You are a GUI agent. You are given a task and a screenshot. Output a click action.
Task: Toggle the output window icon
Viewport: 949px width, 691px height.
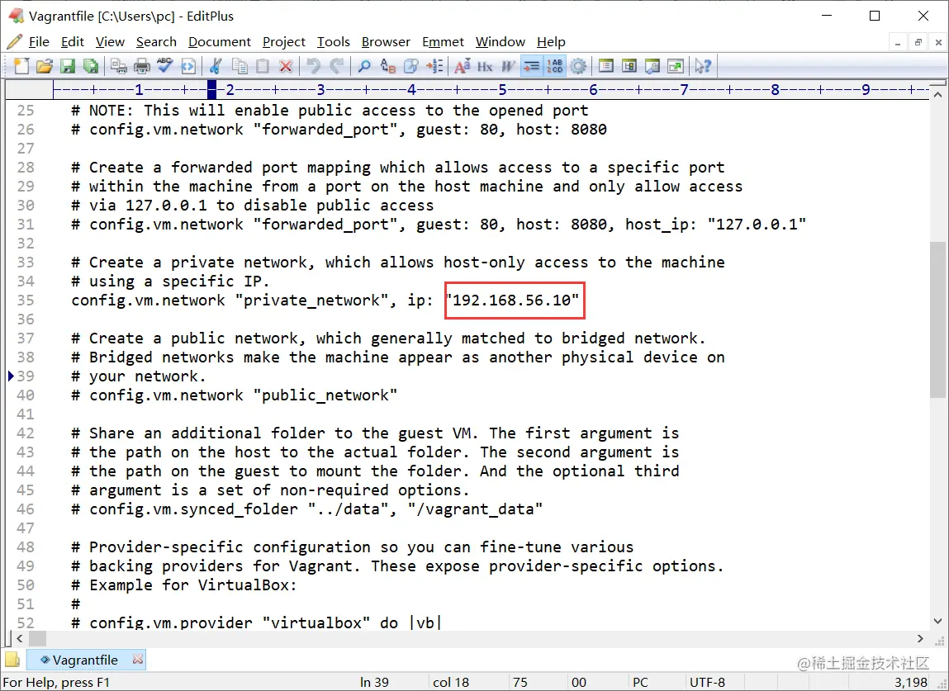[x=652, y=66]
